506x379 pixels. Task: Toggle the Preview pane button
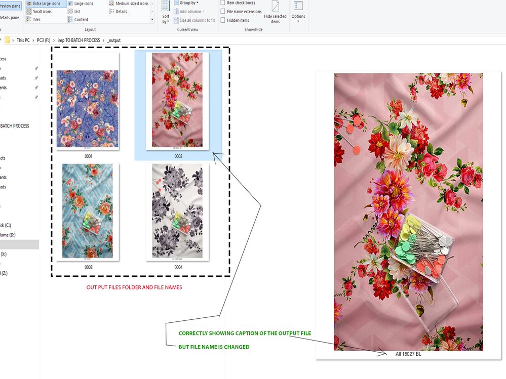[x=10, y=6]
